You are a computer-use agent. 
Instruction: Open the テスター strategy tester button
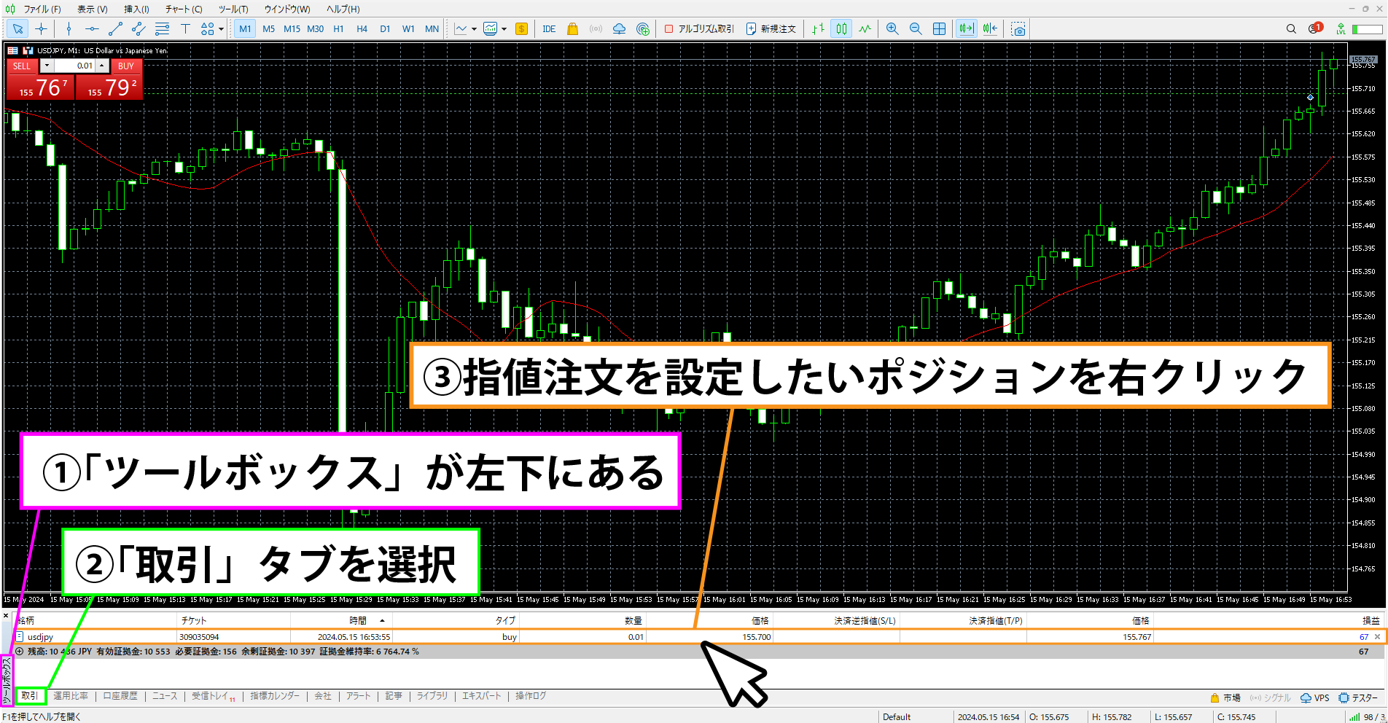(x=1358, y=697)
